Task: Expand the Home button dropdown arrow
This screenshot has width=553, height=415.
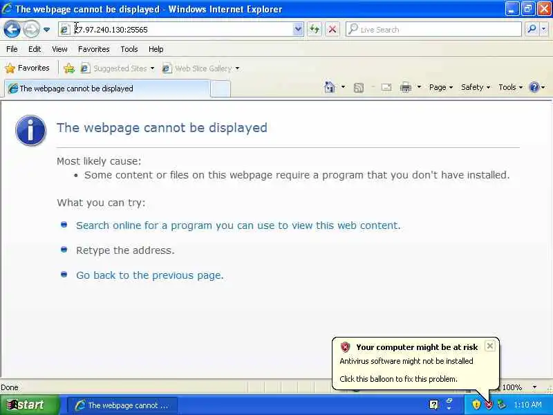Action: [x=343, y=87]
